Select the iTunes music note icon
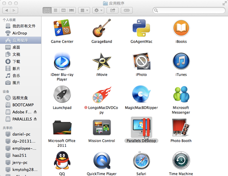228x176 pixels. point(181,61)
